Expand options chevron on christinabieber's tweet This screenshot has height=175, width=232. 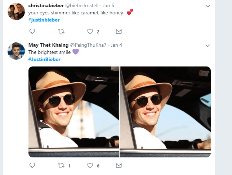pyautogui.click(x=208, y=6)
